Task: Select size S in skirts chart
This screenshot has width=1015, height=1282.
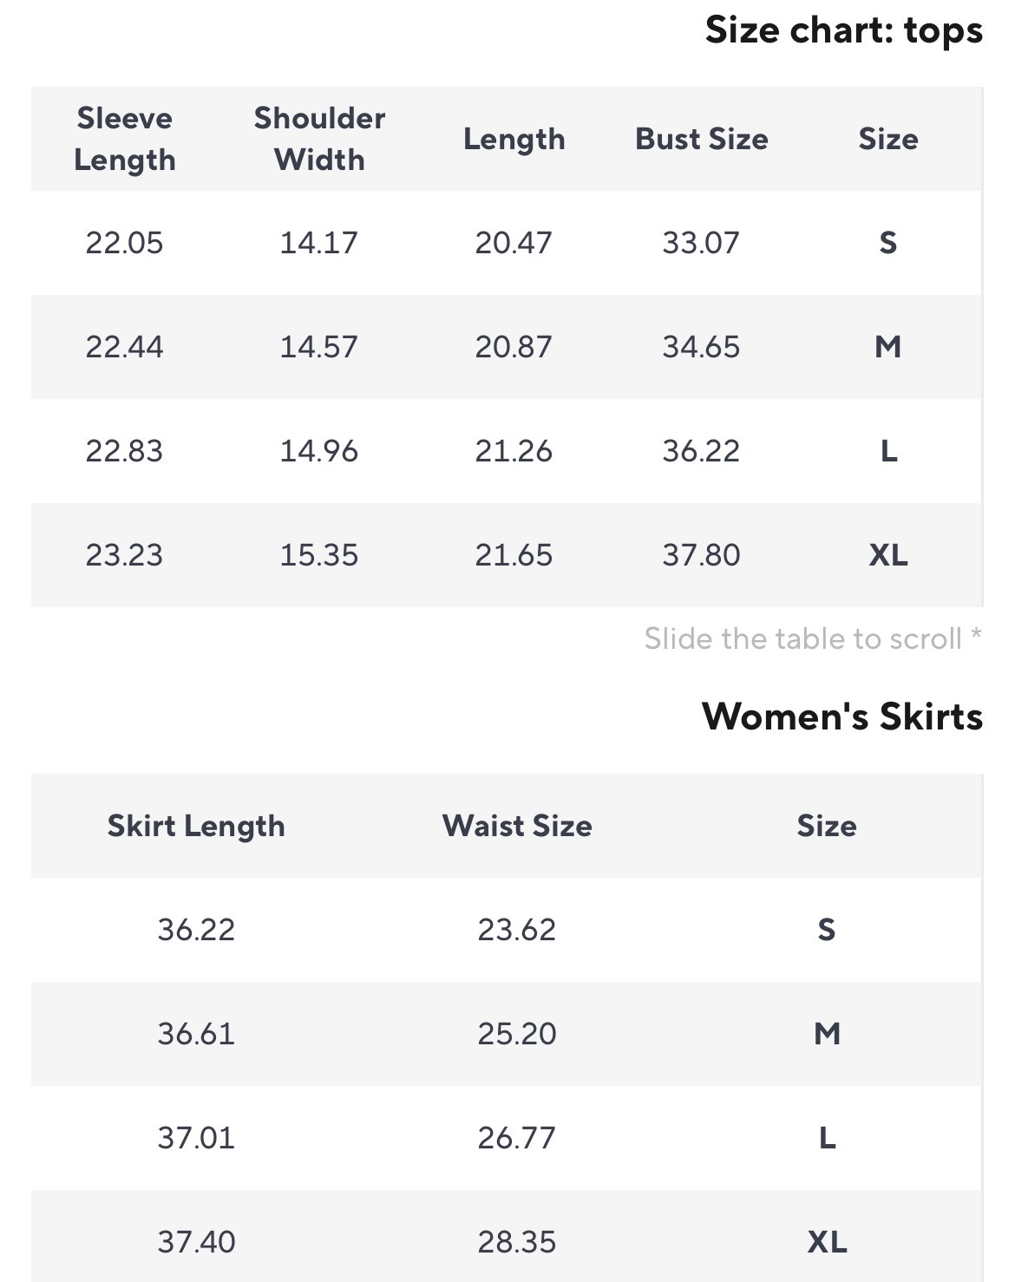Action: click(x=827, y=930)
